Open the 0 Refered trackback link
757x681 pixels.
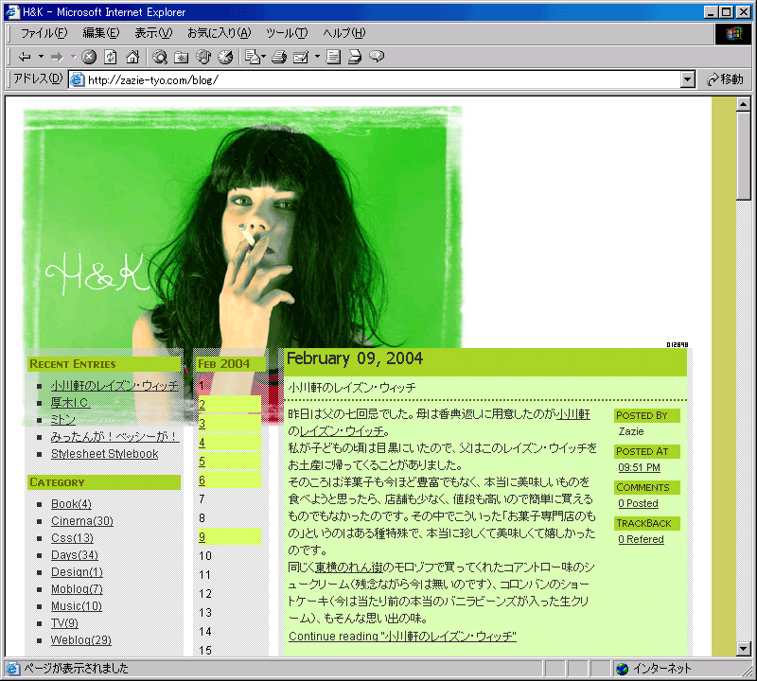click(641, 539)
